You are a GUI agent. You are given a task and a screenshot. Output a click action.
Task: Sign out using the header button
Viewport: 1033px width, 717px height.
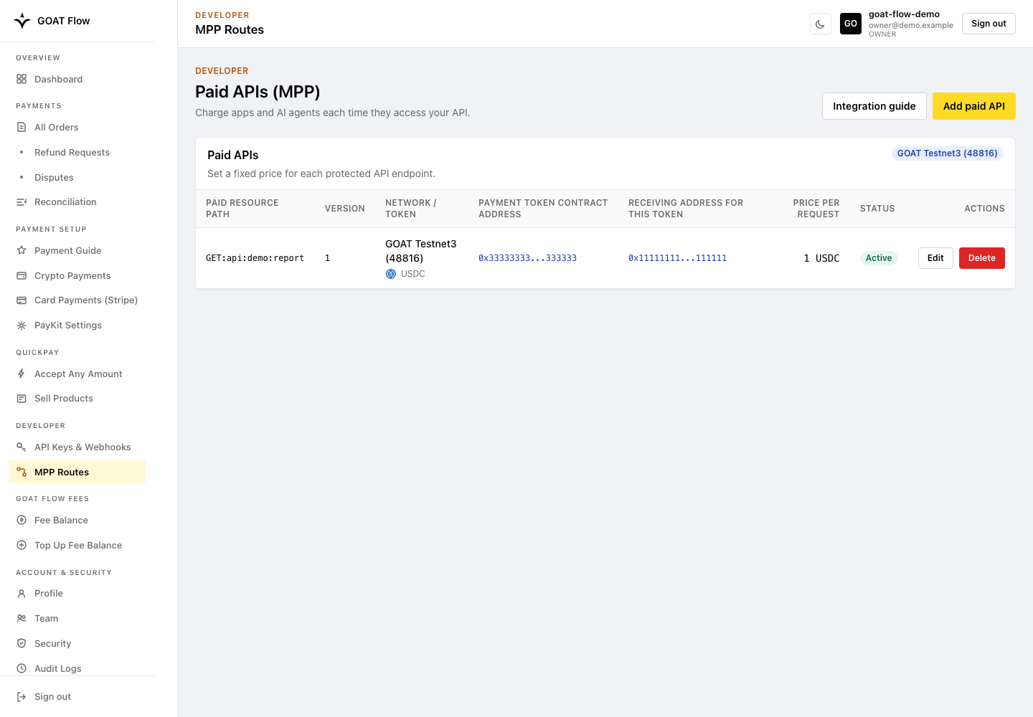tap(989, 24)
